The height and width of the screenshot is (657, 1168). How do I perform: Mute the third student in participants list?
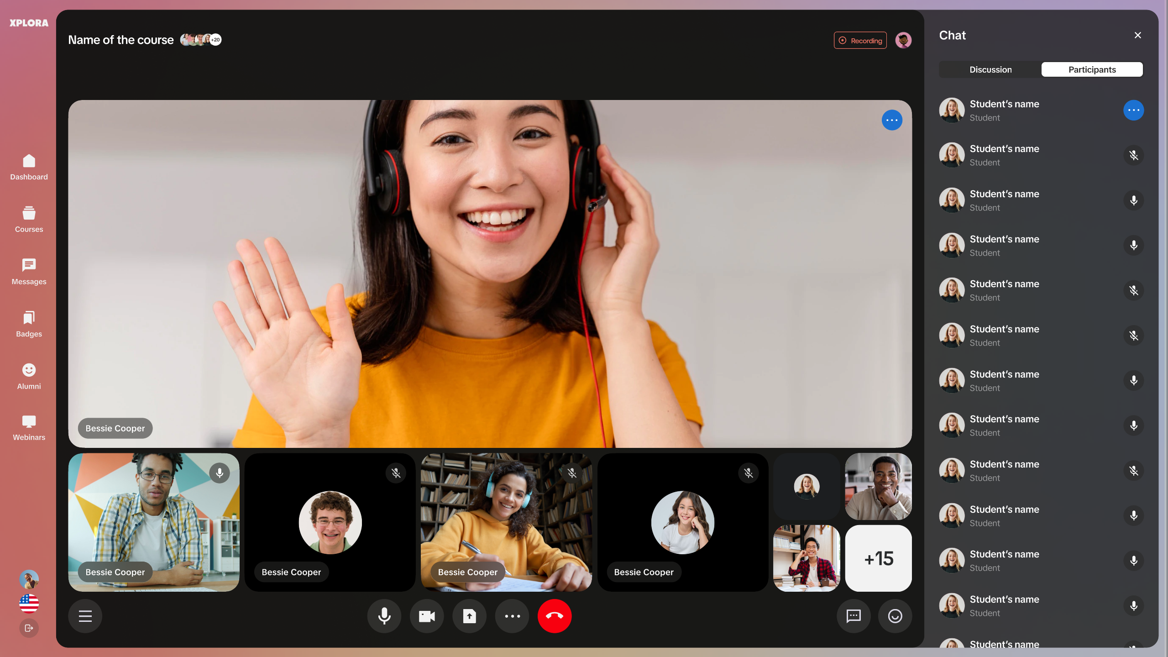pyautogui.click(x=1134, y=200)
